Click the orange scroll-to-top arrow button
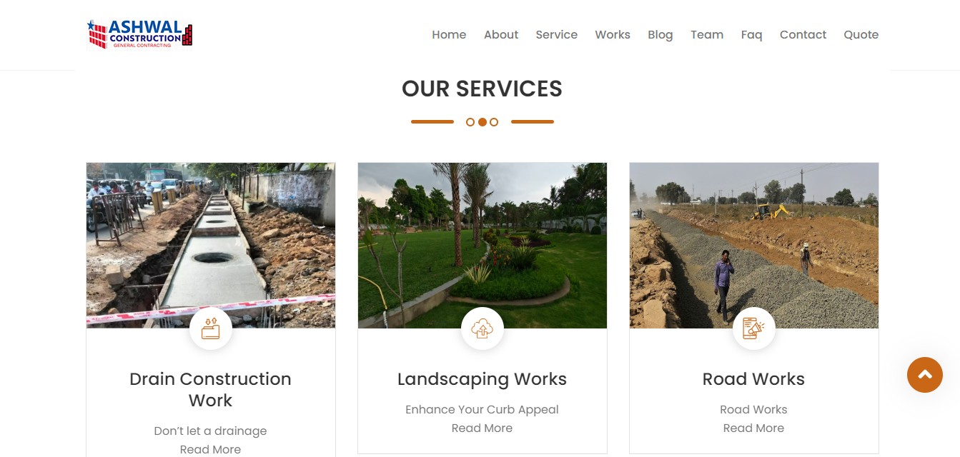Screen dimensions: 960x457 click(925, 375)
